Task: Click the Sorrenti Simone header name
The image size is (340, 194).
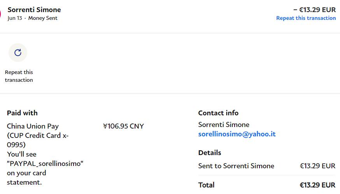Action: click(x=34, y=10)
